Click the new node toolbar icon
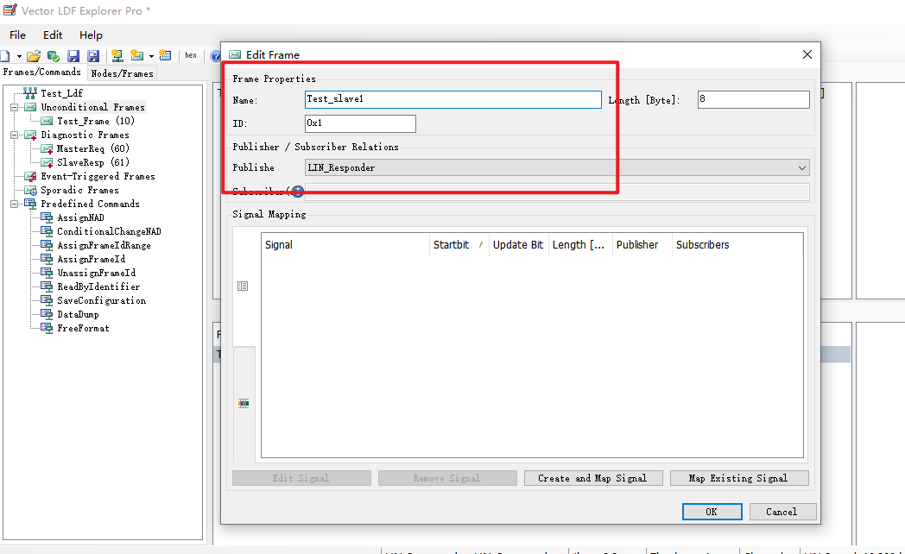 [117, 55]
